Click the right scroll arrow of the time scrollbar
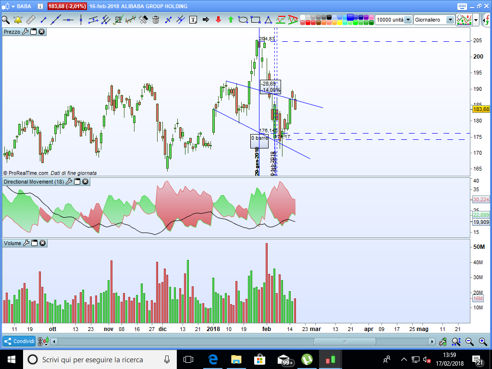Viewport: 492px width, 369px height. click(432, 342)
